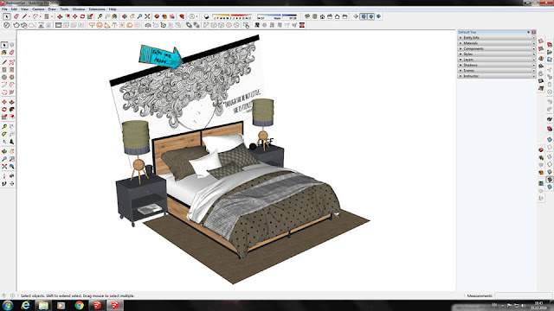This screenshot has width=554, height=311.
Task: Open the Extension Manager
Action: pos(182,16)
